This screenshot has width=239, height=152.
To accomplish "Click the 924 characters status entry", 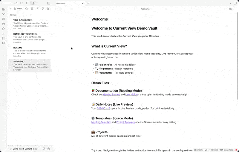I will click(x=226, y=150).
